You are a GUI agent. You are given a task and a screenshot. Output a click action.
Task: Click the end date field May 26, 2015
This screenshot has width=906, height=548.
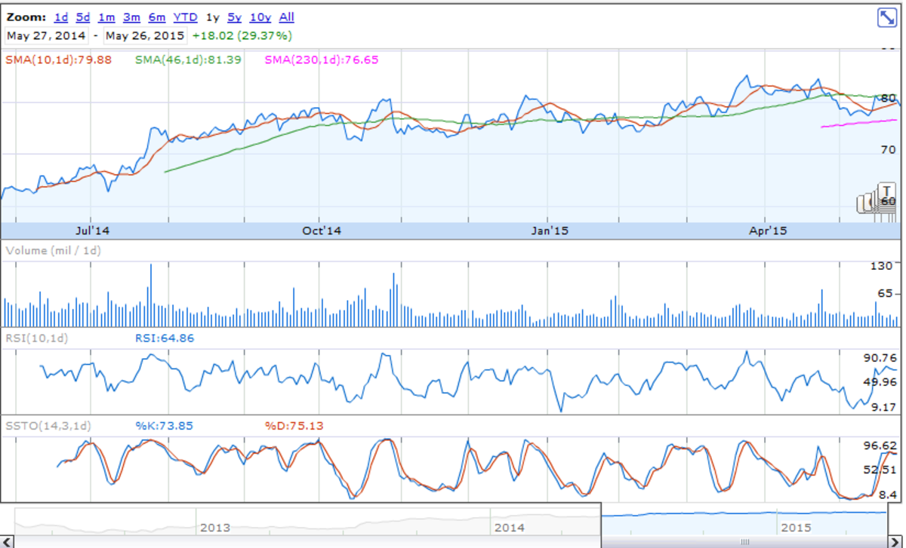146,35
